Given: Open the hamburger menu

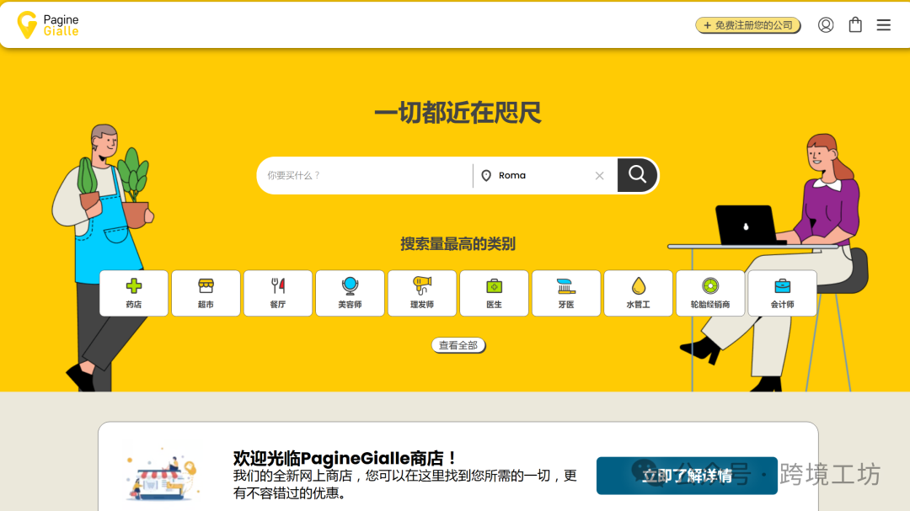Looking at the screenshot, I should coord(883,25).
